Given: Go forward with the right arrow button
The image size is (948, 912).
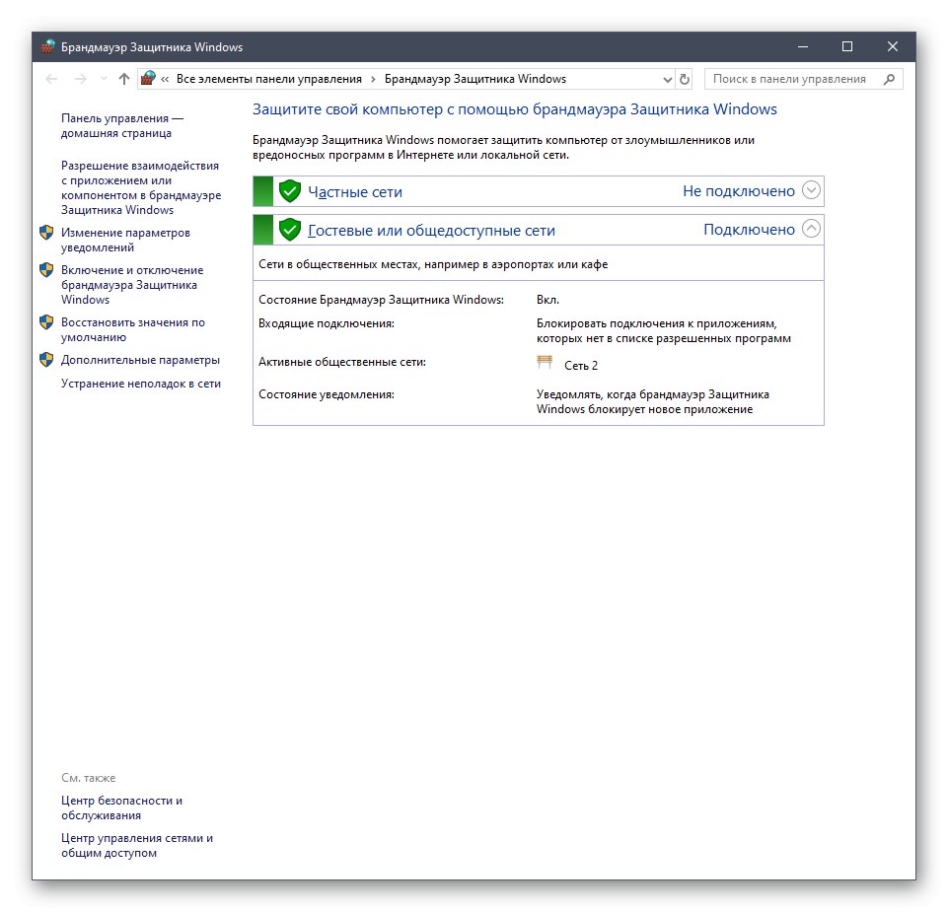Looking at the screenshot, I should 81,79.
